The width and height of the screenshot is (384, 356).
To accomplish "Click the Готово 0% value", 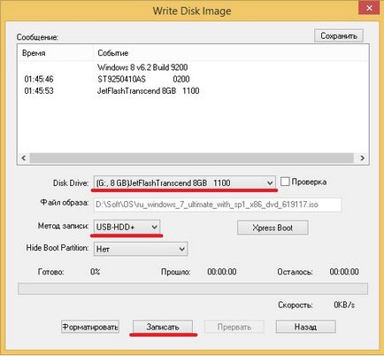I will [x=95, y=272].
